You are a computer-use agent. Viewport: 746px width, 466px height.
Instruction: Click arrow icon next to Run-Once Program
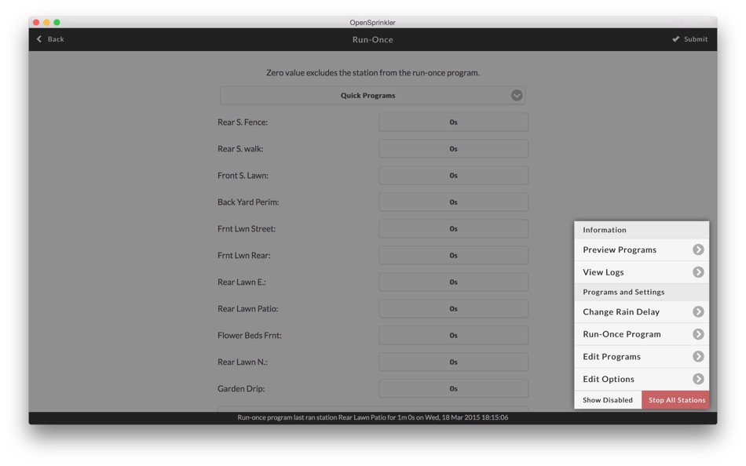(x=698, y=333)
